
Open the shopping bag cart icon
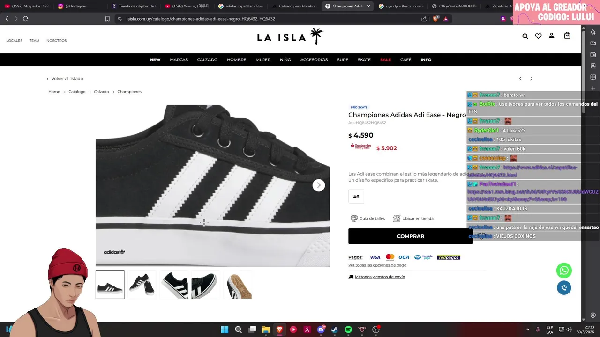(567, 36)
